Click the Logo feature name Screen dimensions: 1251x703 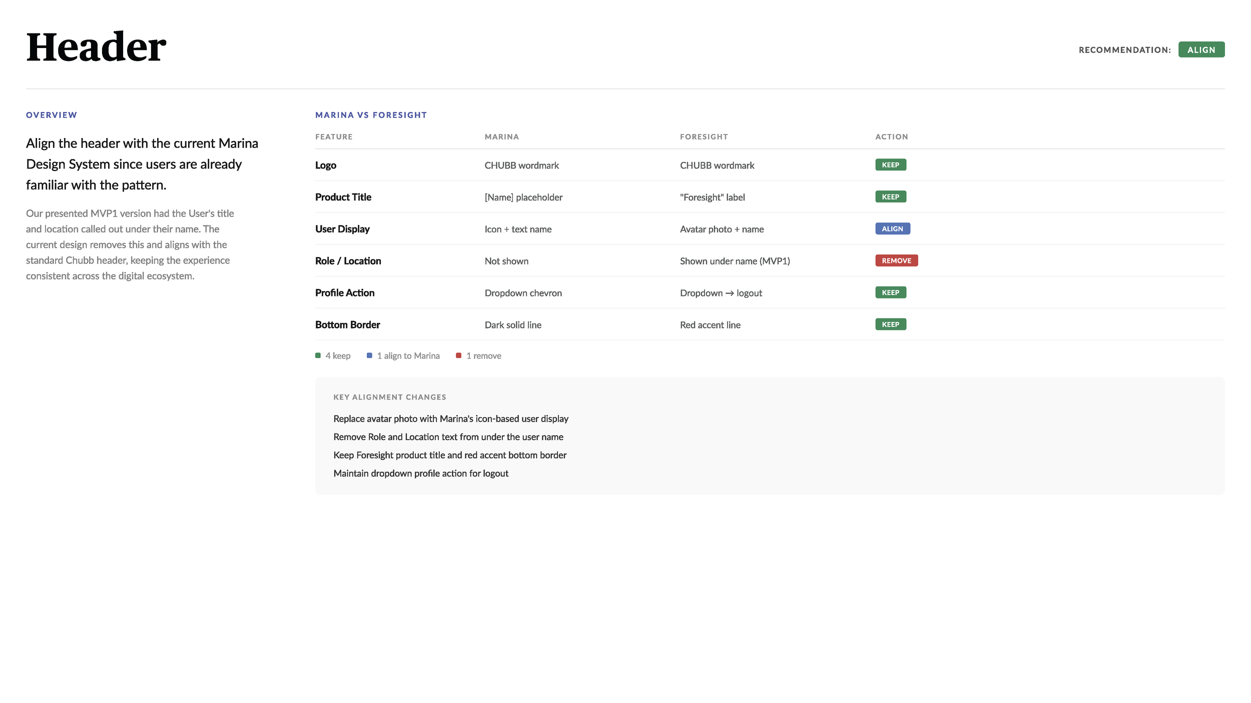pos(326,165)
